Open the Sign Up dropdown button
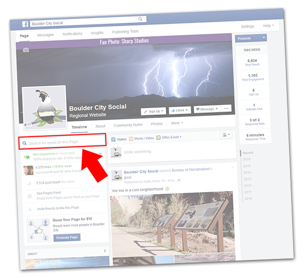304x278 pixels. (154, 112)
